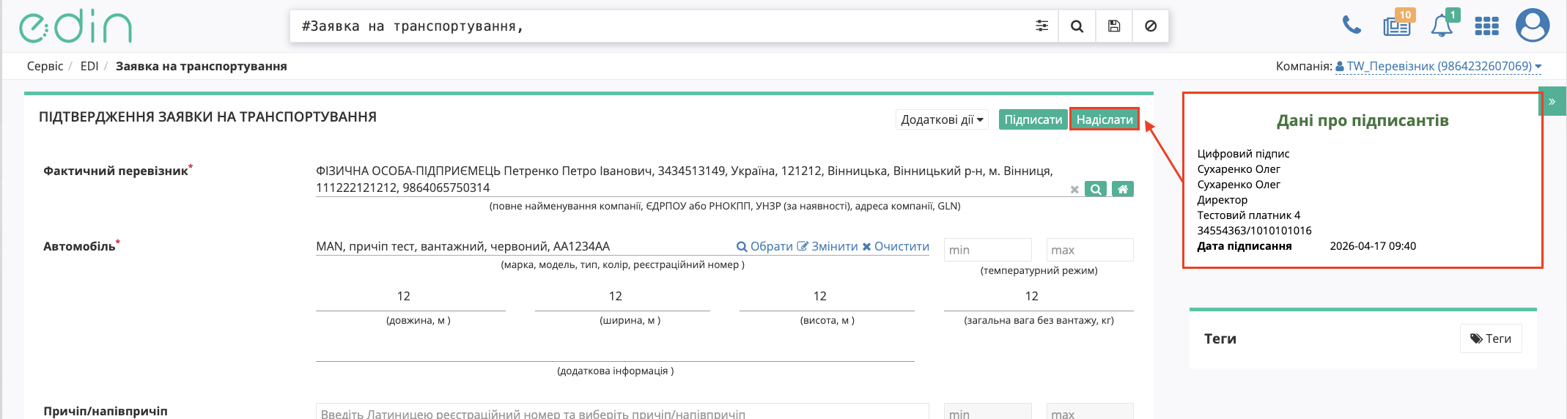Click Очистити link for automobile

[x=896, y=247]
